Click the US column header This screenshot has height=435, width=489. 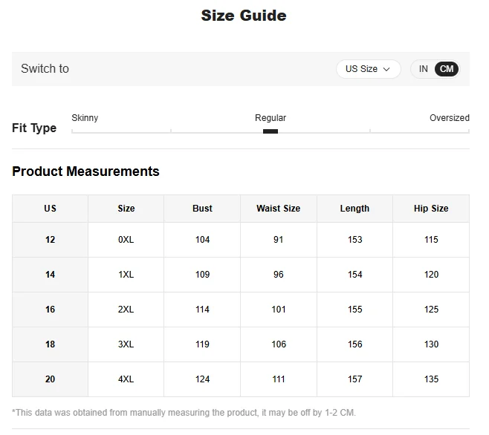click(51, 209)
